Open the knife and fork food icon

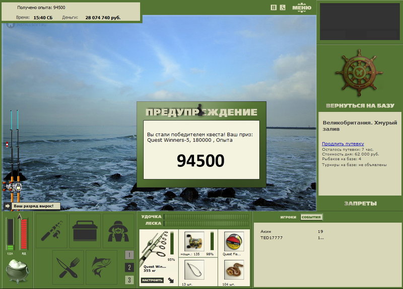[x=68, y=267]
